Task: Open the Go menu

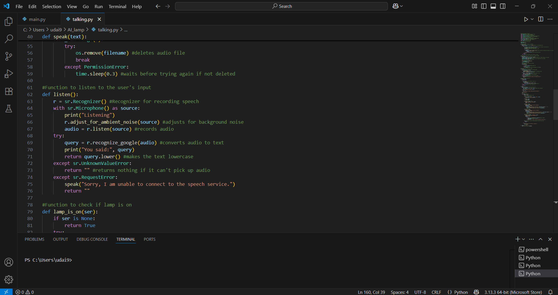Action: (86, 6)
